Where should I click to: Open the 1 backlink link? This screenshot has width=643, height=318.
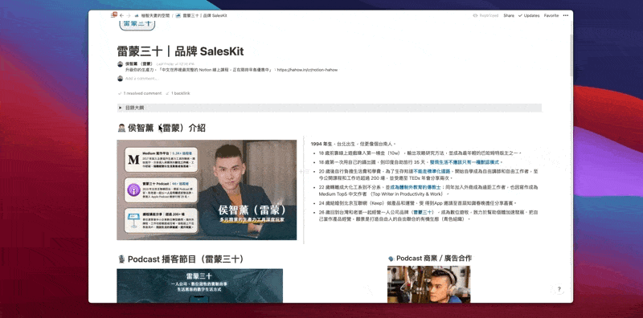(178, 93)
